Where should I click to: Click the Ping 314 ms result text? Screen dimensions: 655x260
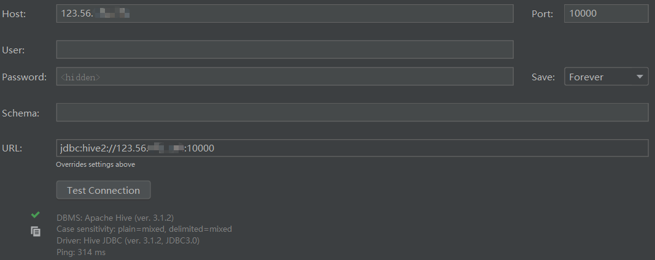(81, 252)
